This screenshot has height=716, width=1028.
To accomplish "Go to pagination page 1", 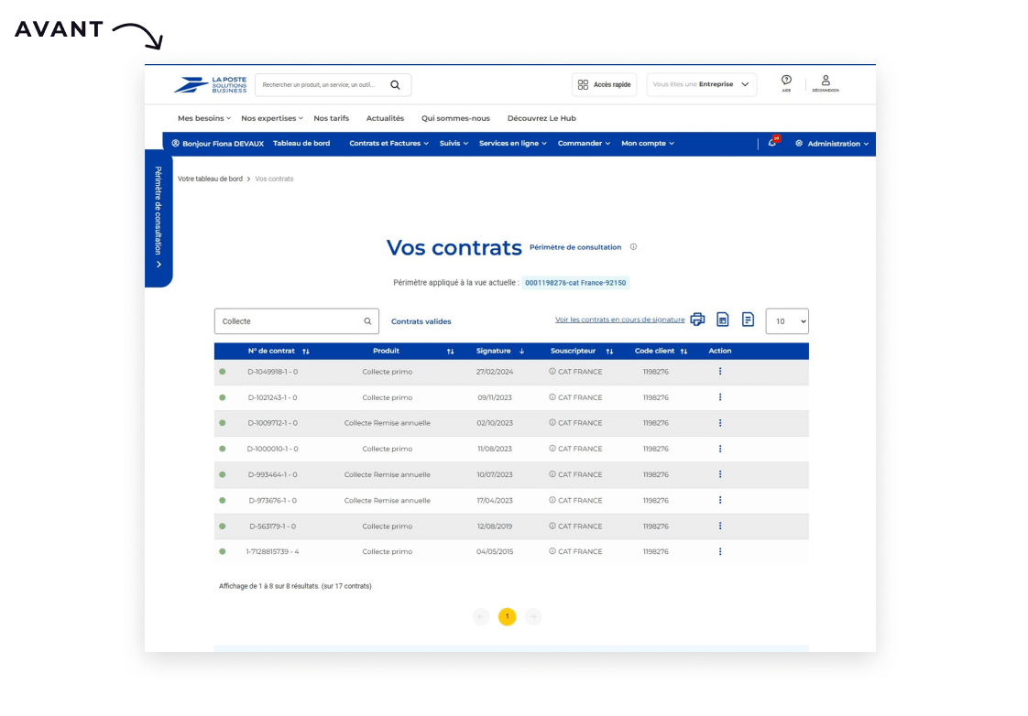I will coord(507,616).
